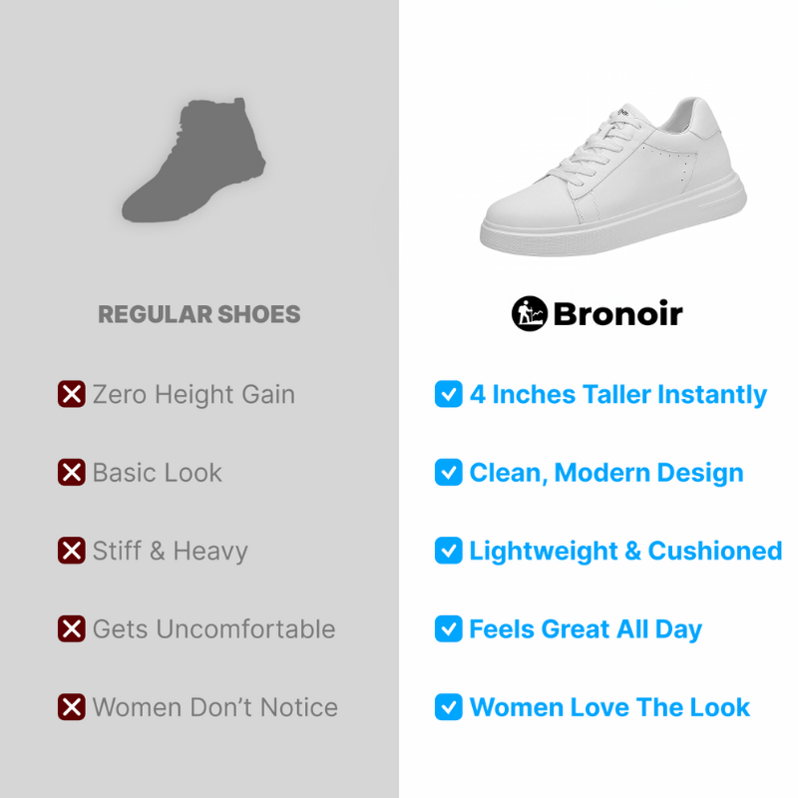The image size is (798, 798).
Task: Click the blue checkbox for Lightweight & Cushioned
Action: (448, 551)
